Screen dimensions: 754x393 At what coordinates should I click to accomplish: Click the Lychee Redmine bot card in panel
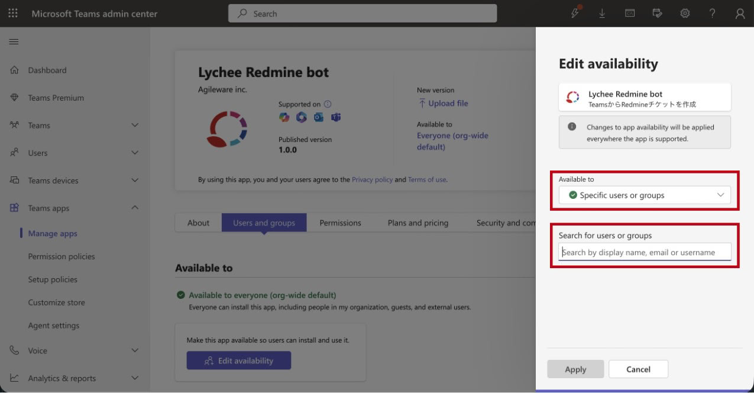click(x=645, y=97)
